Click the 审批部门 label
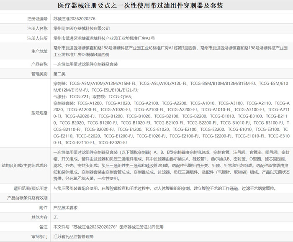The height and width of the screenshot is (242, 293). click(39, 237)
